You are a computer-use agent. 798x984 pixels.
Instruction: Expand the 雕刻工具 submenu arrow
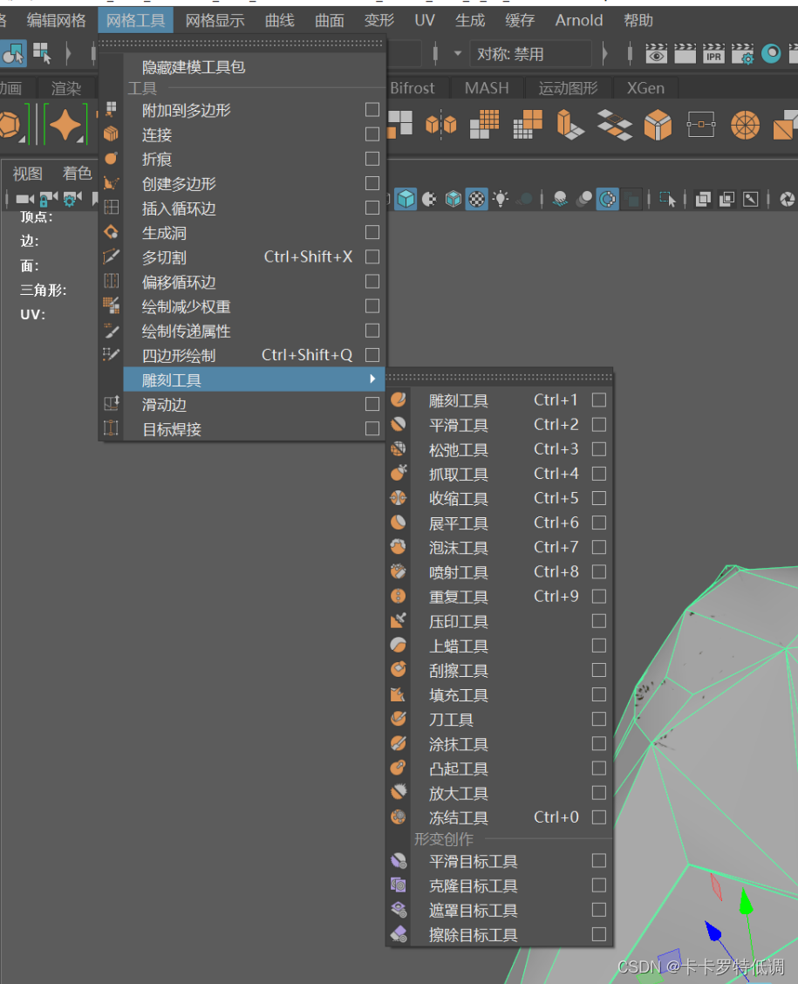(372, 379)
